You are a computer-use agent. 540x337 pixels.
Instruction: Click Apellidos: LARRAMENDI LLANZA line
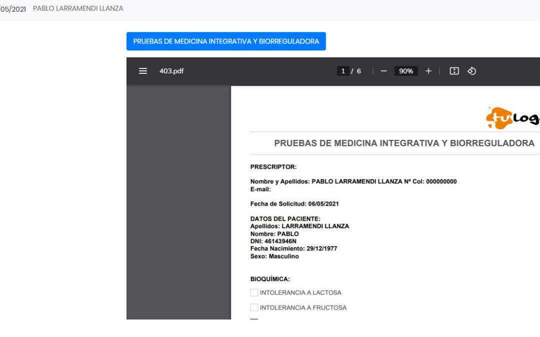pyautogui.click(x=299, y=226)
